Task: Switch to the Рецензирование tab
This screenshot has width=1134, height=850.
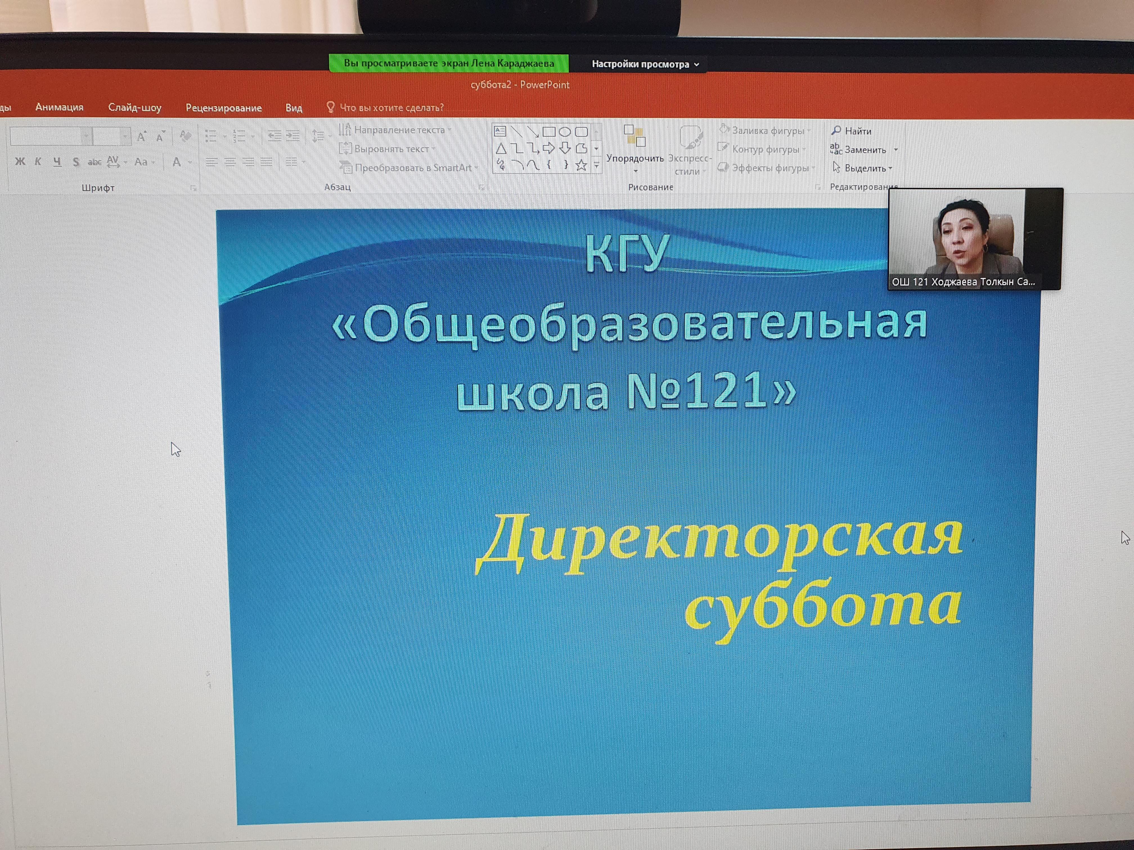Action: click(x=224, y=108)
